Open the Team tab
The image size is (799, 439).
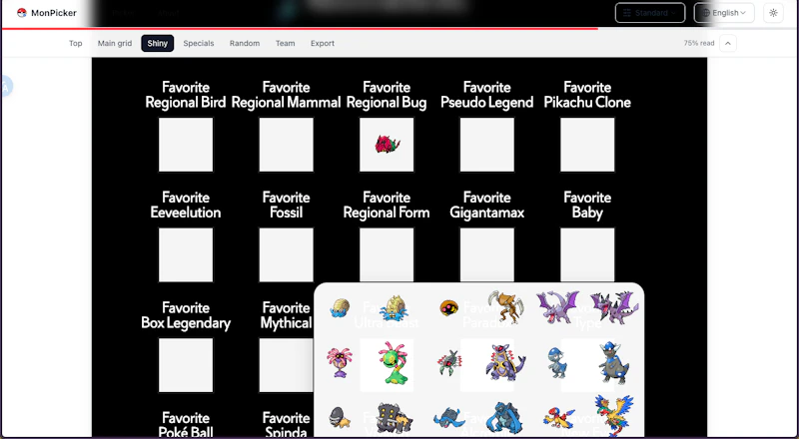[x=286, y=43]
